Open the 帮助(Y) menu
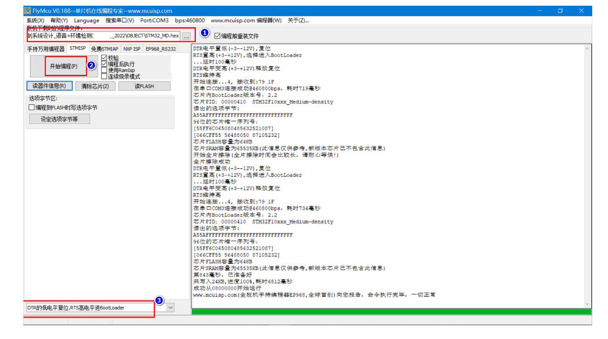 [59, 21]
